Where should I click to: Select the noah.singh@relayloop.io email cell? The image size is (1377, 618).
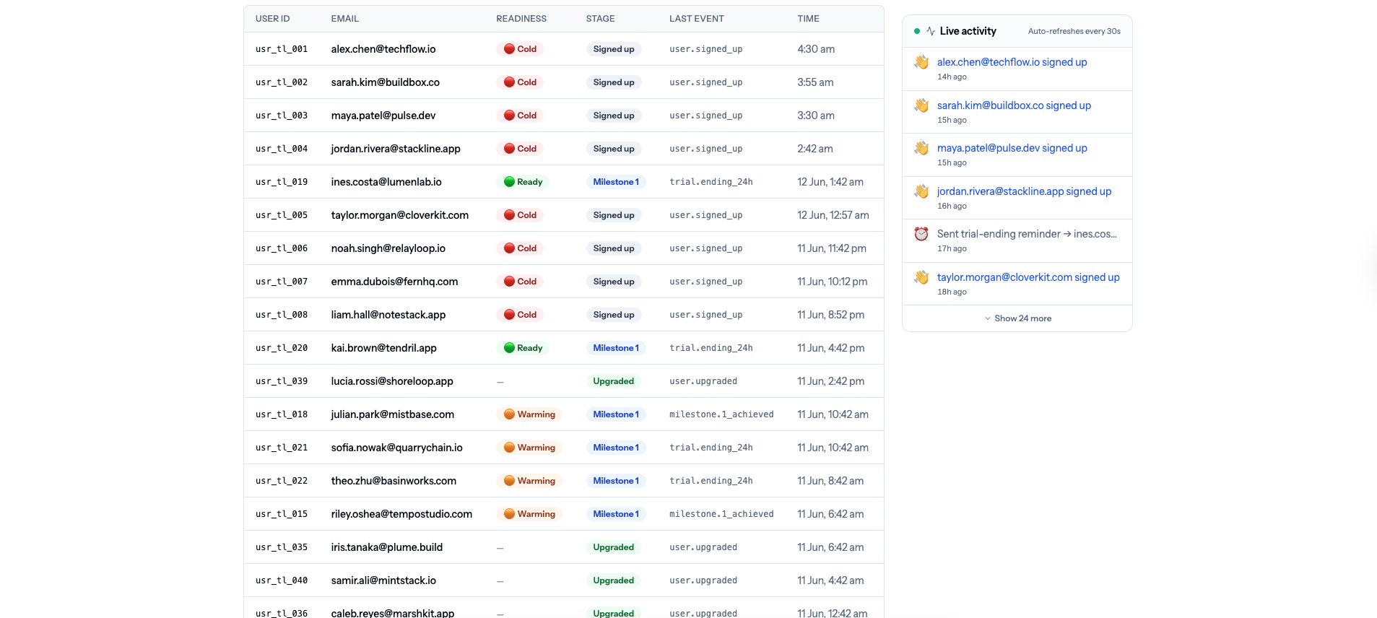point(388,248)
